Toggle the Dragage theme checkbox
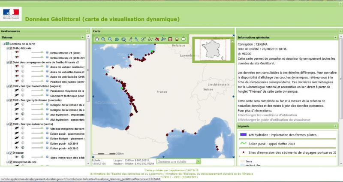The image size is (343, 182). 10,152
